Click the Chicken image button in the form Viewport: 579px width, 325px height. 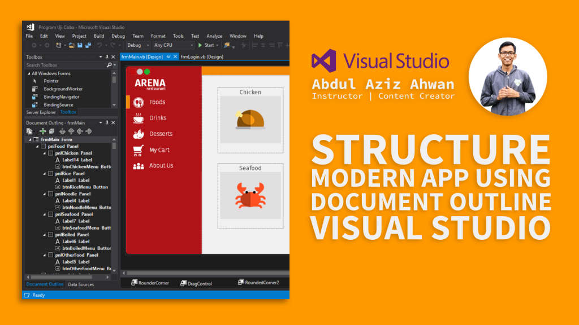point(250,120)
